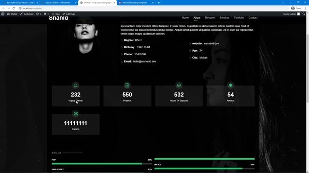
Task: Click the document Projects icon
Action: [x=127, y=86]
